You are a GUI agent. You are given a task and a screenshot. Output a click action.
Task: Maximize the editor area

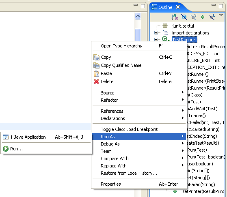(x=143, y=6)
